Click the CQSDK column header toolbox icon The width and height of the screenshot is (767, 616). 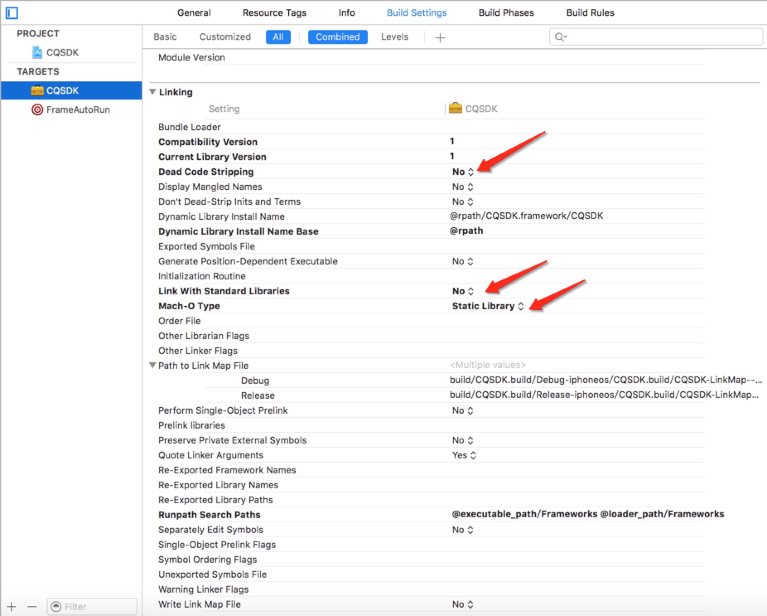pos(455,108)
